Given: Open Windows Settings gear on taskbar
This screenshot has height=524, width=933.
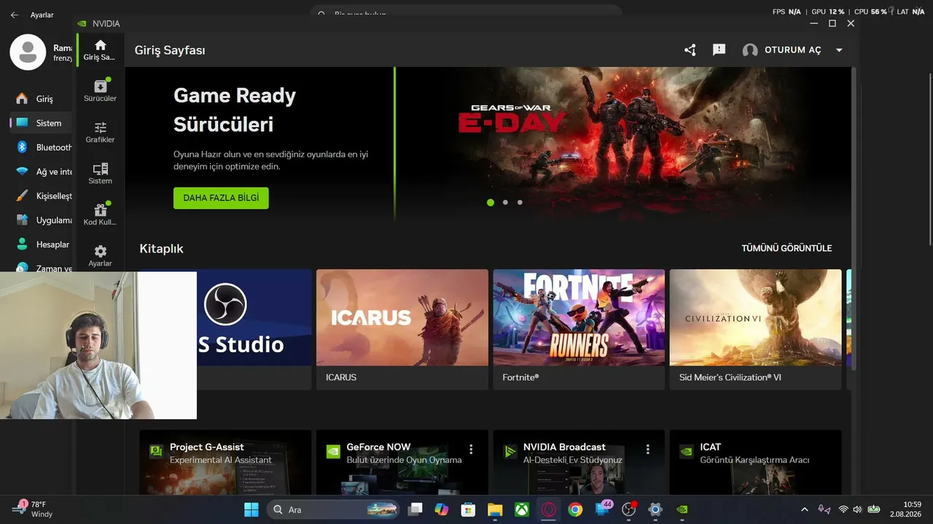Looking at the screenshot, I should point(655,509).
